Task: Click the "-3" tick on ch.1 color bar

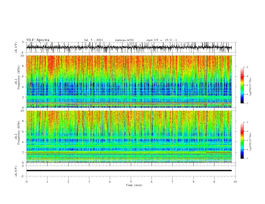Action: click(x=247, y=67)
